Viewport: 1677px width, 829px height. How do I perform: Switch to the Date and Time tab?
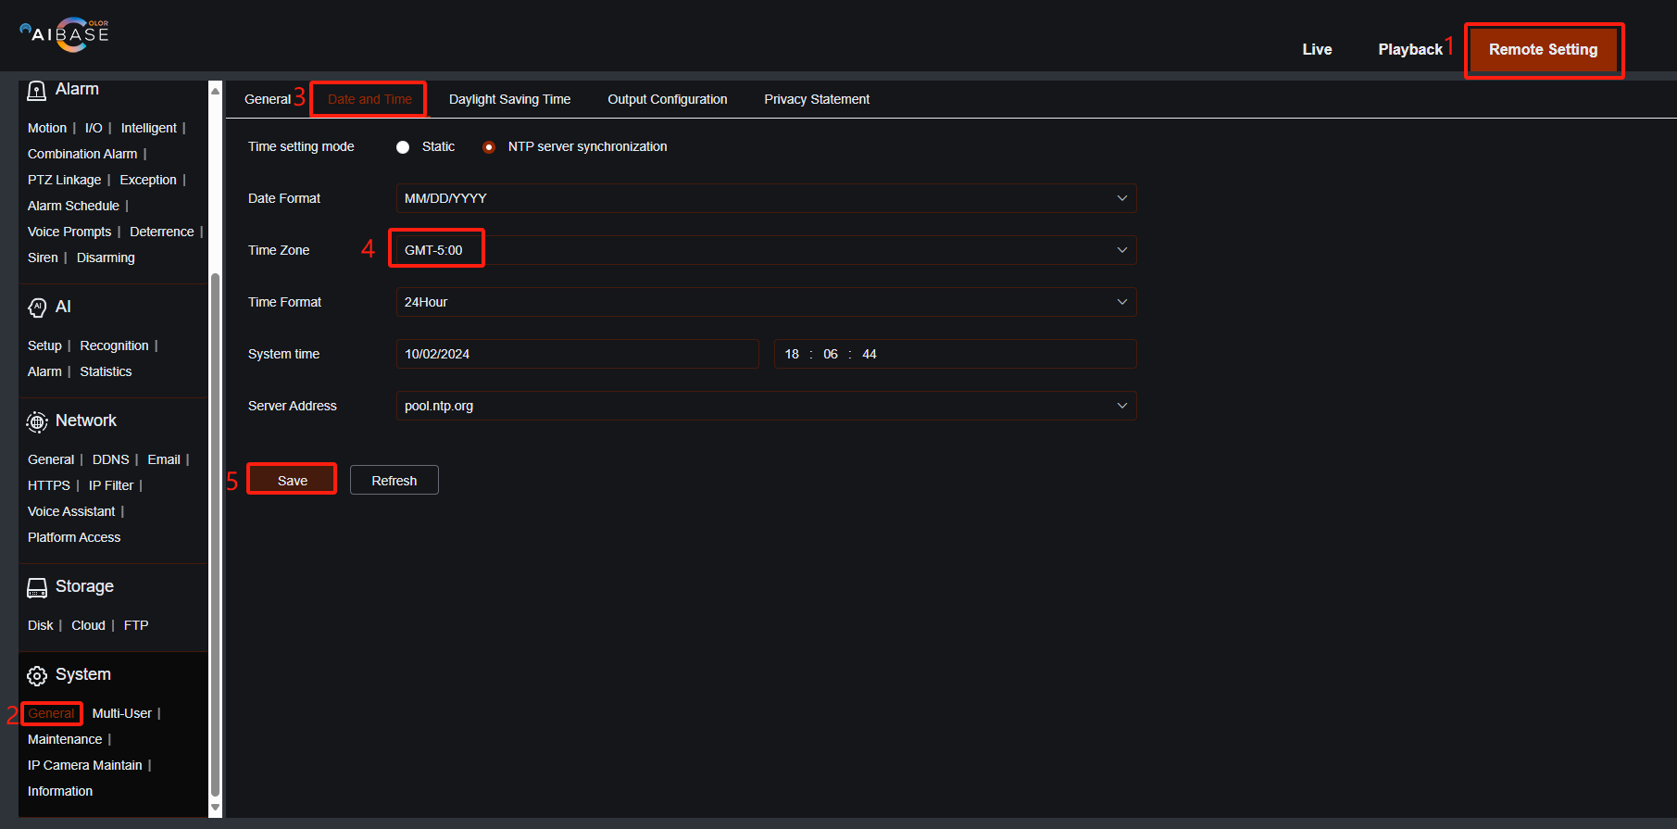pos(369,99)
